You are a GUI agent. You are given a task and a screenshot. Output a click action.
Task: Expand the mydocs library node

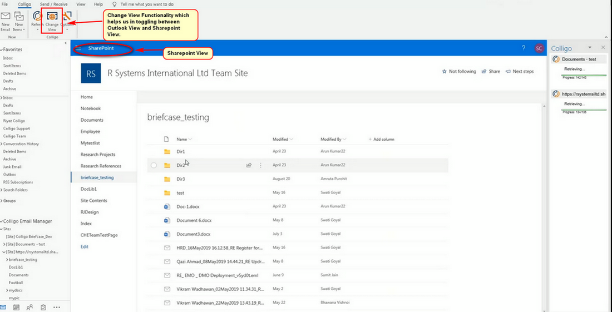(x=7, y=290)
